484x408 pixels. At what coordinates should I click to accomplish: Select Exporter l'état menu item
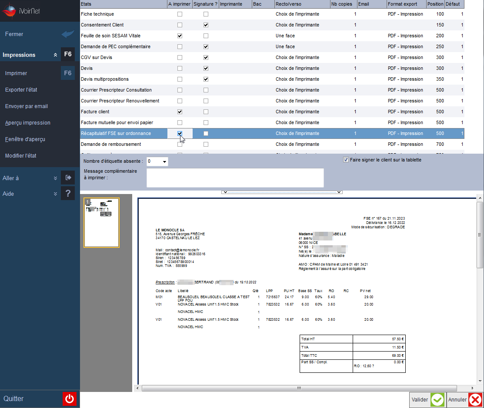pos(21,90)
